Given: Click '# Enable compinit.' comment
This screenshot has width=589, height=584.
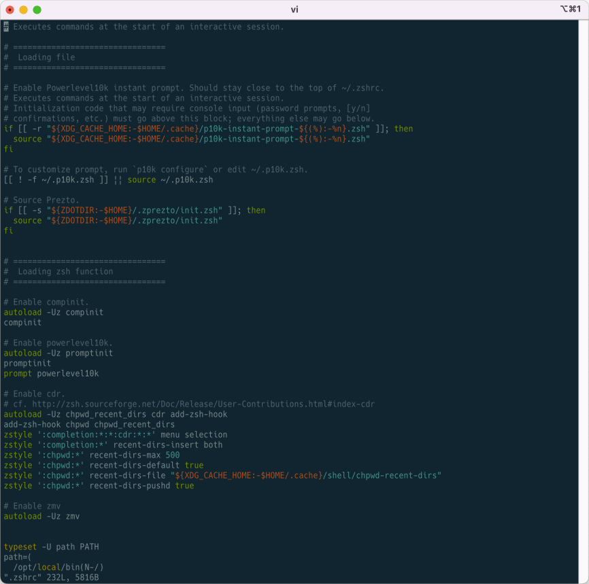Looking at the screenshot, I should click(x=46, y=303).
